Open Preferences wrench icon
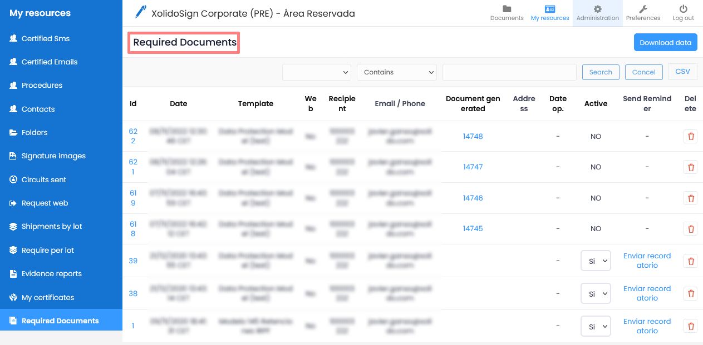The image size is (703, 345). tap(643, 9)
